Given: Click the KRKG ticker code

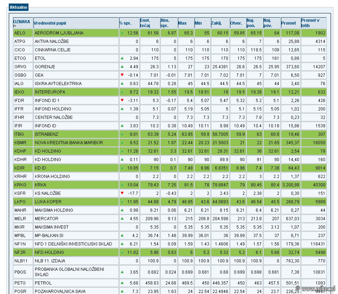Looking at the screenshot, I should pyautogui.click(x=20, y=185).
